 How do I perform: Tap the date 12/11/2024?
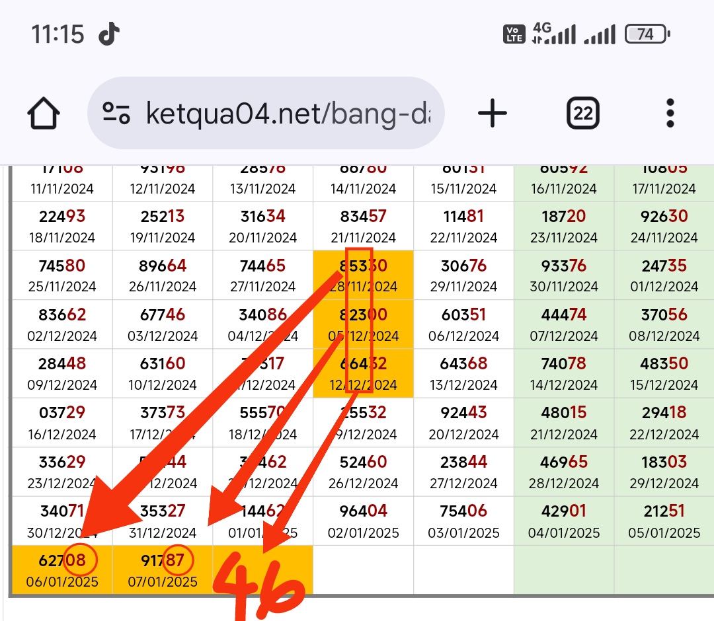(163, 189)
